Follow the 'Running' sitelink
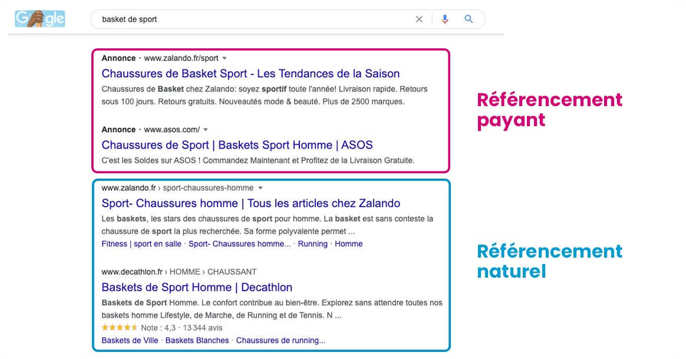 313,244
